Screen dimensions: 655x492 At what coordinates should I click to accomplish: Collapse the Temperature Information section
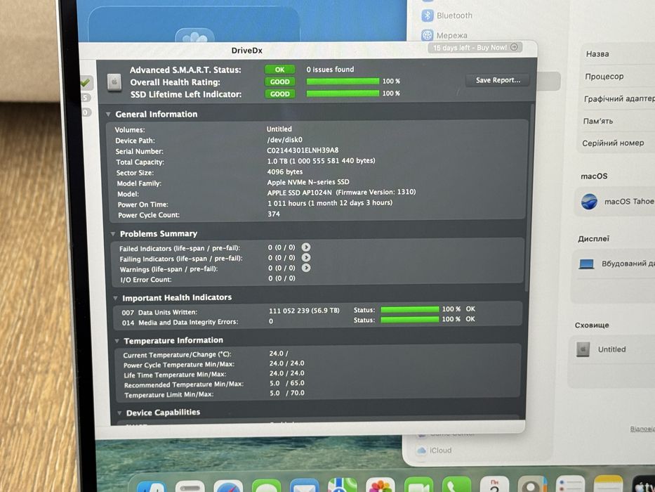coord(117,342)
